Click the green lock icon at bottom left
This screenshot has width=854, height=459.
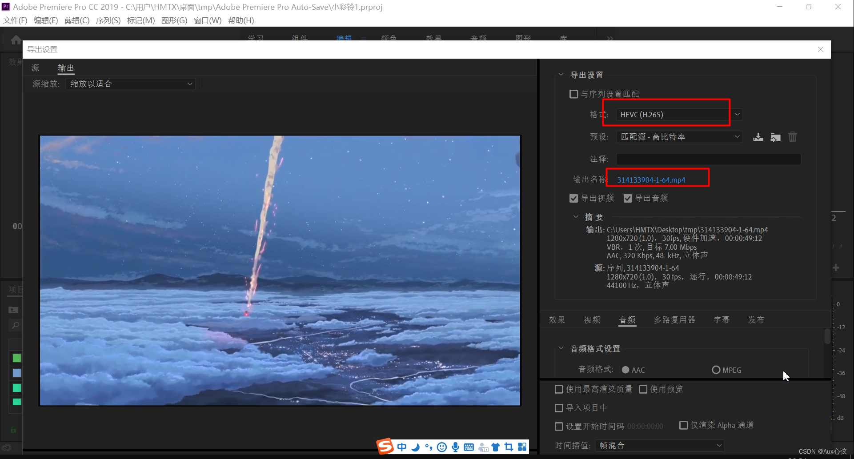tap(13, 430)
